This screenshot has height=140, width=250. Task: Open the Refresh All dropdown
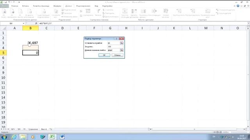[56, 13]
